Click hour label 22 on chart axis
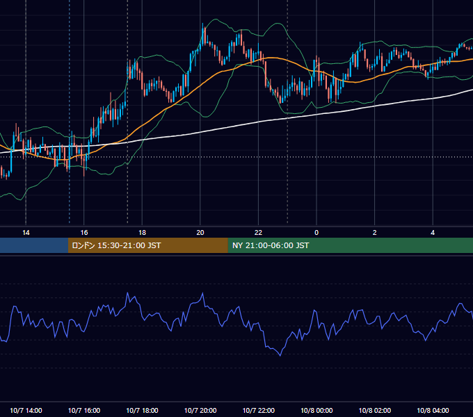 258,233
